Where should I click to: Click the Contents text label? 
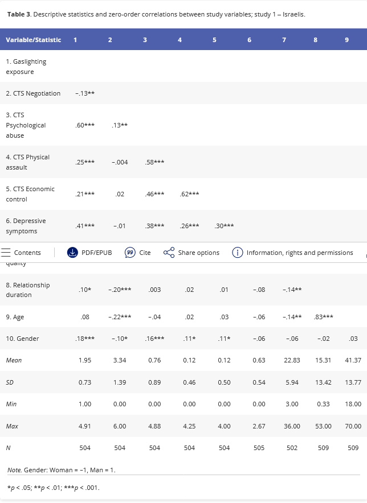pyautogui.click(x=27, y=253)
